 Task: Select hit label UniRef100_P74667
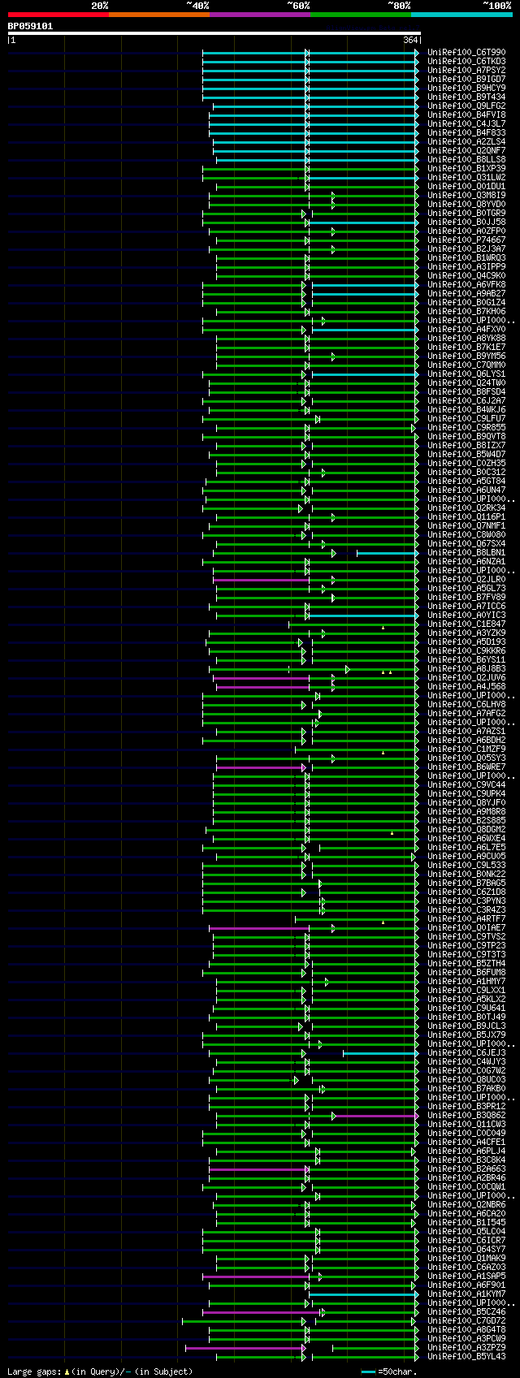pyautogui.click(x=466, y=240)
